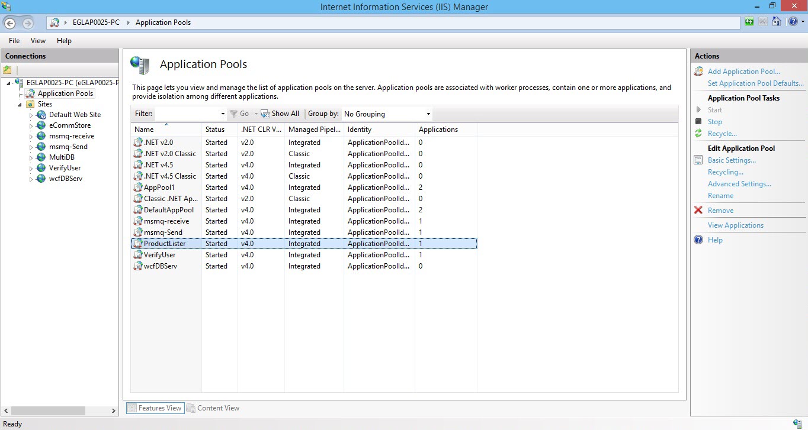The width and height of the screenshot is (808, 430).
Task: Select the Classic .NET Ap... pool name
Action: (171, 199)
